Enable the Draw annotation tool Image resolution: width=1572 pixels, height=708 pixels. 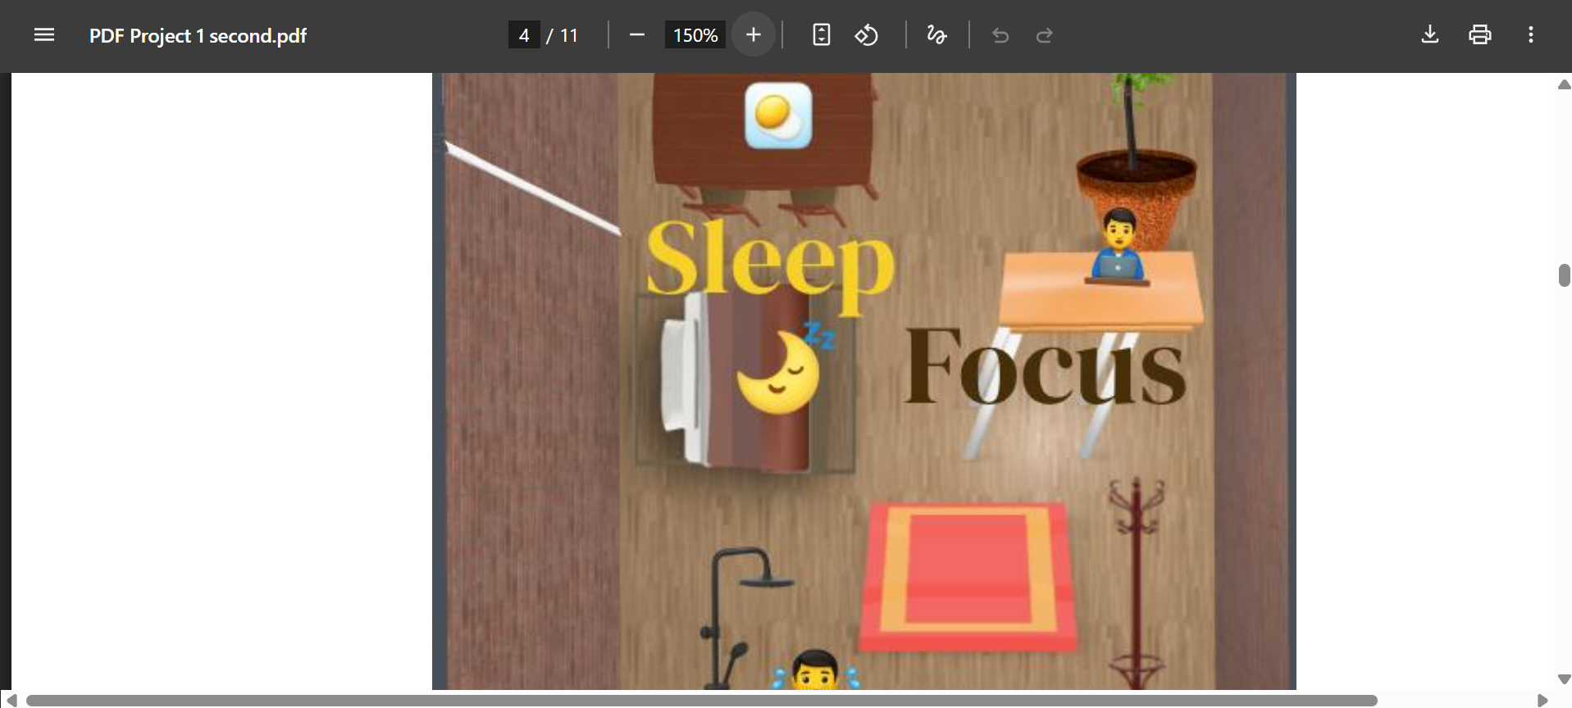[x=936, y=35]
